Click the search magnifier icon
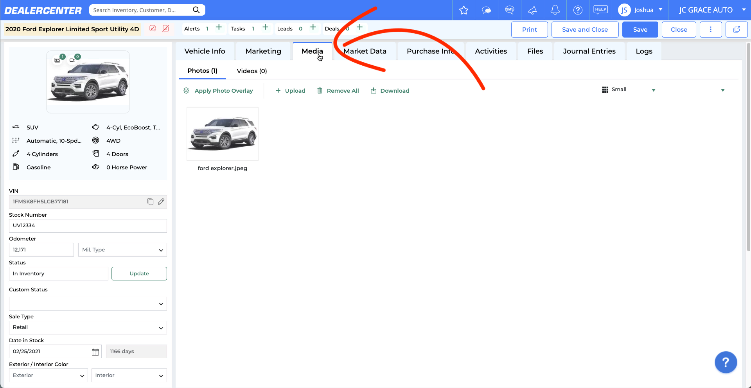The image size is (751, 388). 196,10
